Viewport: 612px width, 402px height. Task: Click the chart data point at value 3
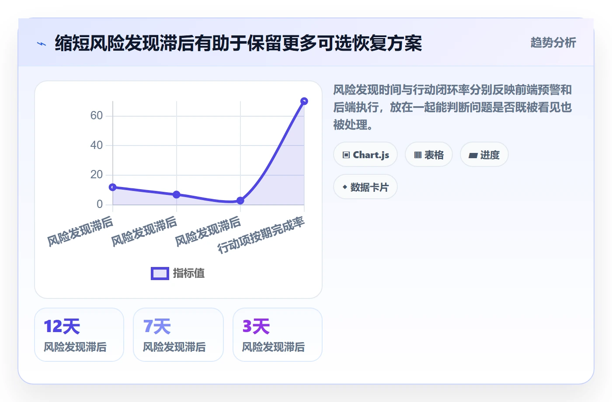pyautogui.click(x=240, y=201)
